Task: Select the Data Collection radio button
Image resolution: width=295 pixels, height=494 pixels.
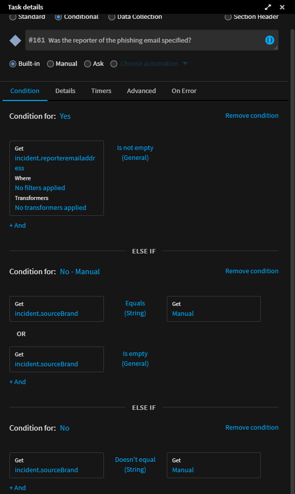Action: (x=111, y=17)
